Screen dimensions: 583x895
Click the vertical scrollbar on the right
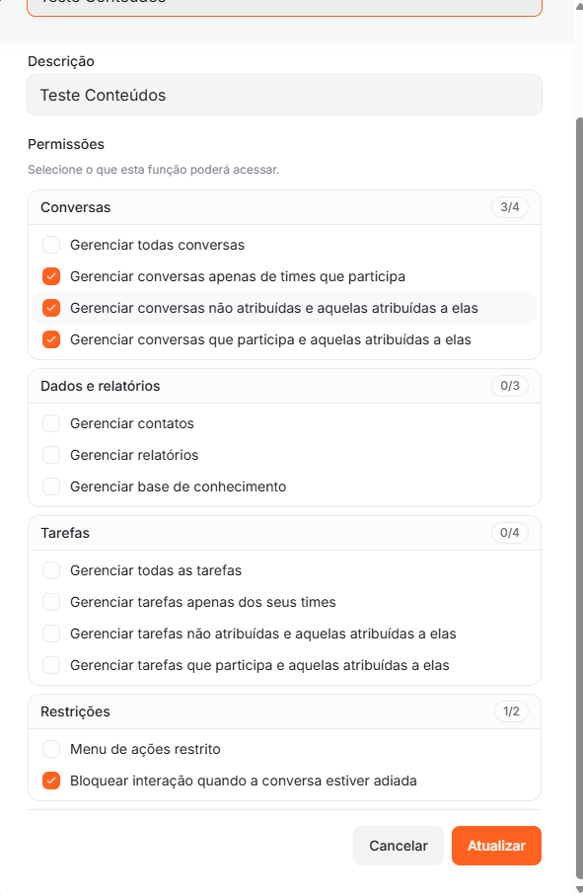580,496
